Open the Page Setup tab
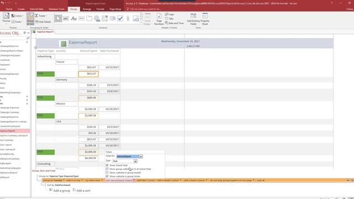354x199 pixels. (115, 9)
